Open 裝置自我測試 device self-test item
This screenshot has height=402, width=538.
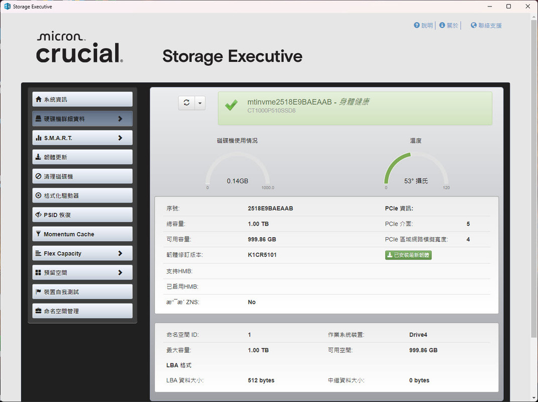tap(82, 291)
